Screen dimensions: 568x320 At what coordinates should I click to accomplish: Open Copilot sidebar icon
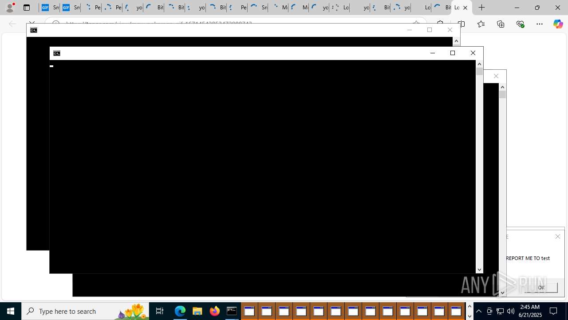click(x=558, y=24)
